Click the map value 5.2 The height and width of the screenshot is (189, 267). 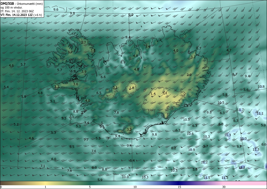[16, 124]
